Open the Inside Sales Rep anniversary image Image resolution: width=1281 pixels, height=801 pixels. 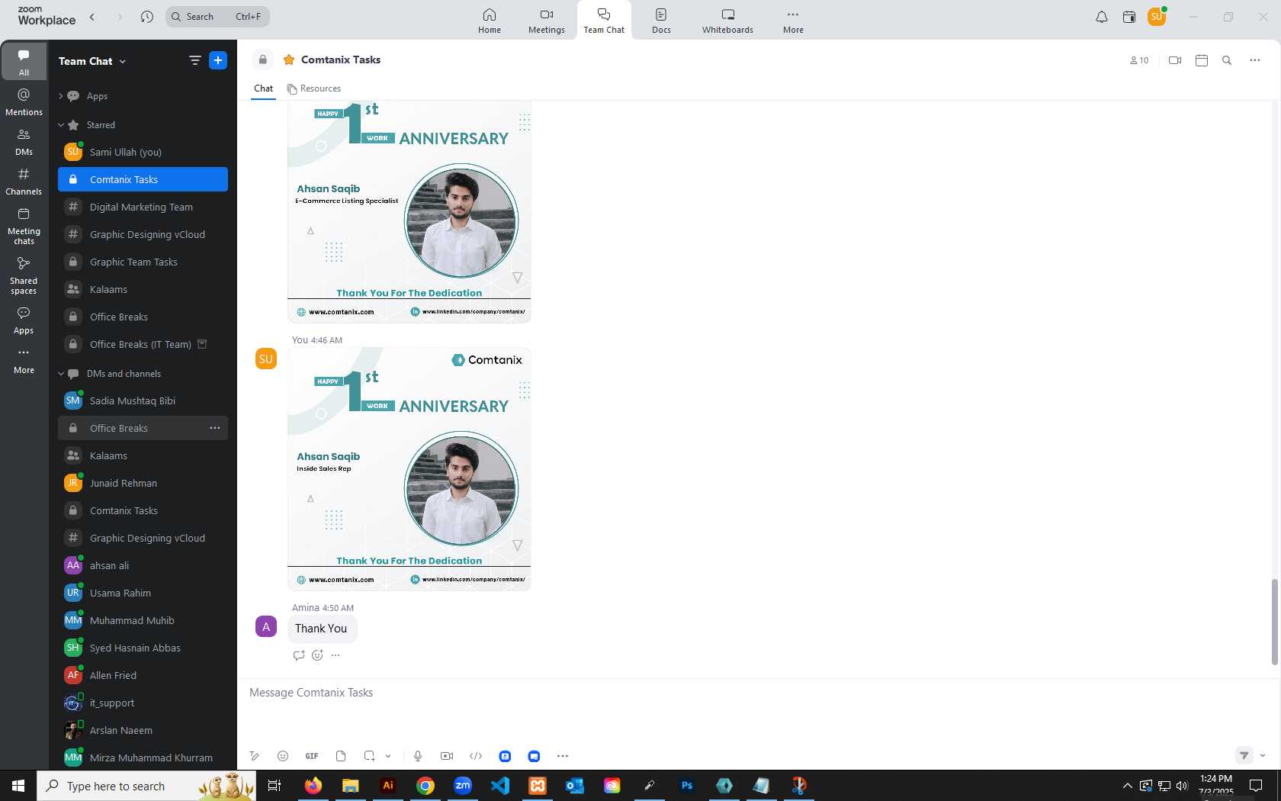[x=409, y=468]
